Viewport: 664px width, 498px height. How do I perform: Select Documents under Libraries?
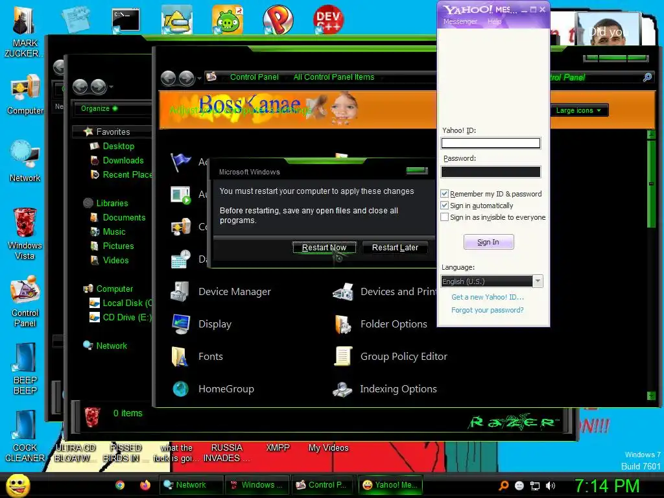(124, 218)
